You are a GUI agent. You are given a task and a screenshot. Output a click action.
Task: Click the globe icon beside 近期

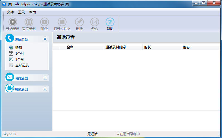click(11, 47)
